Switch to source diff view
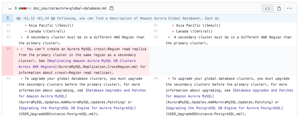This screenshot has height=116, width=298. (x=267, y=8)
